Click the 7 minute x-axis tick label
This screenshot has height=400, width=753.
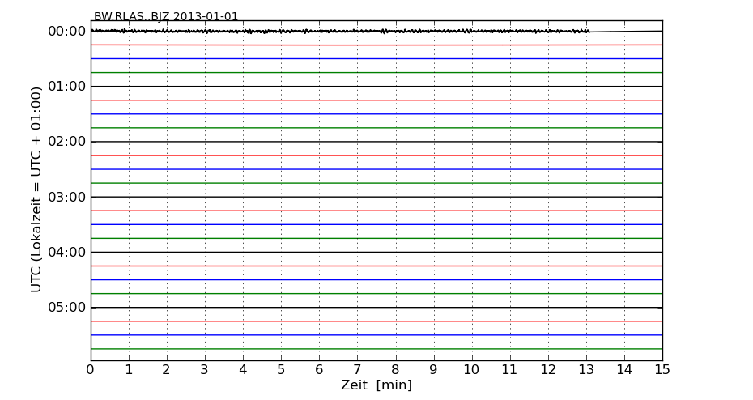click(x=357, y=370)
